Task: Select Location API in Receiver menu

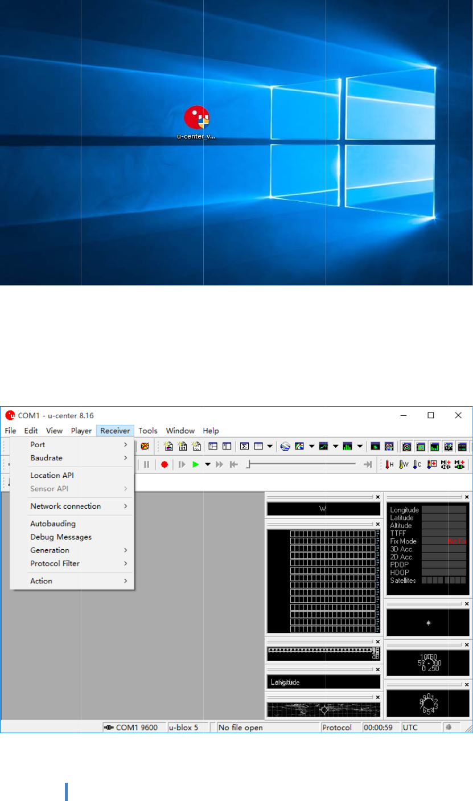Action: [x=72, y=475]
